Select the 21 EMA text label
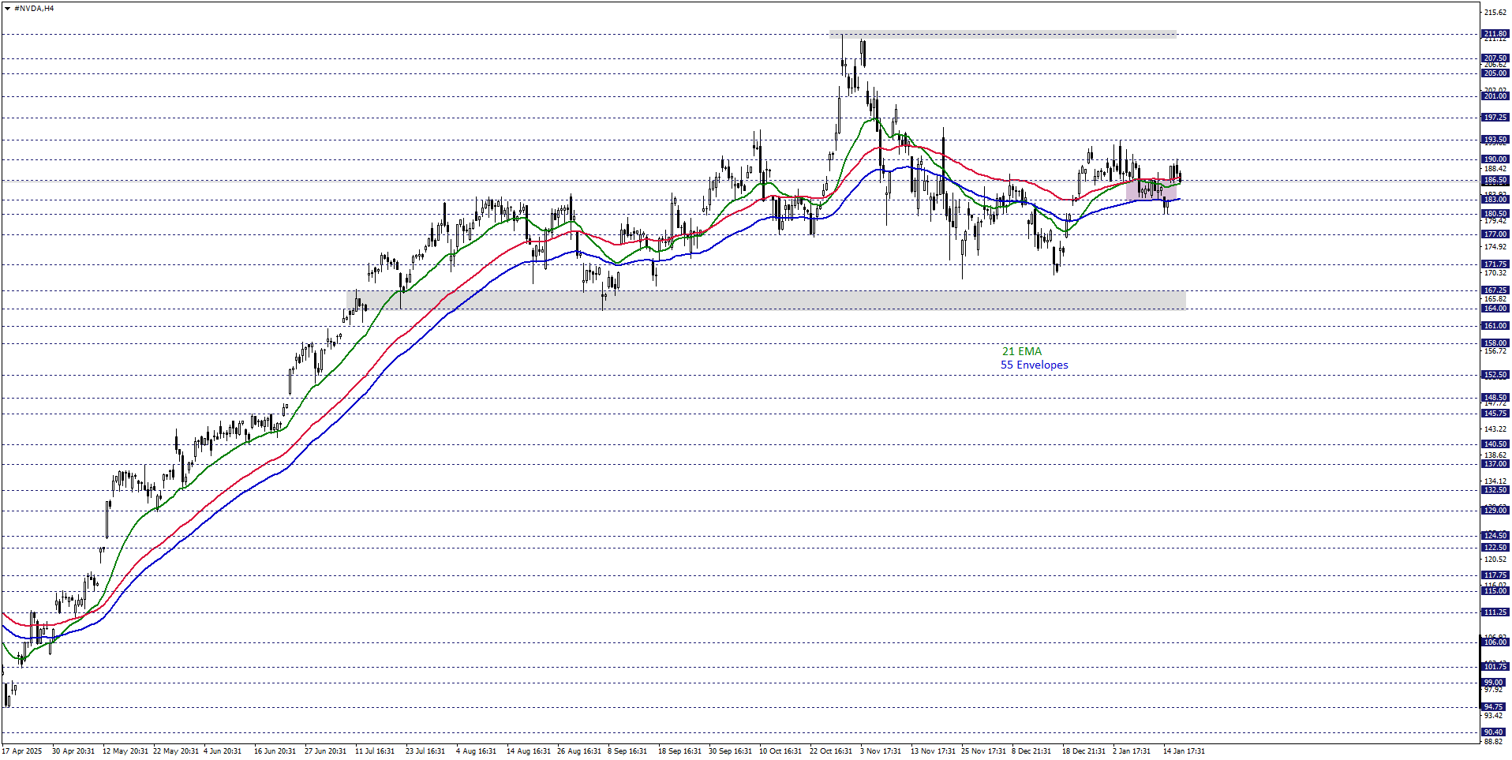Screen dimensions: 1512x760 click(x=1021, y=351)
